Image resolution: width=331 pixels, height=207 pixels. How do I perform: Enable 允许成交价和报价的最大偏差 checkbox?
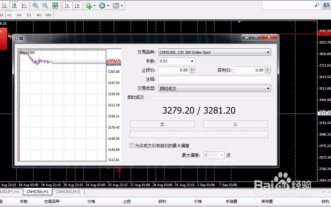click(132, 145)
